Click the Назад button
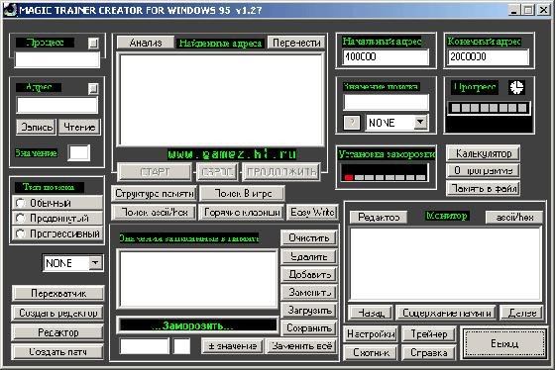The image size is (555, 370). (371, 313)
